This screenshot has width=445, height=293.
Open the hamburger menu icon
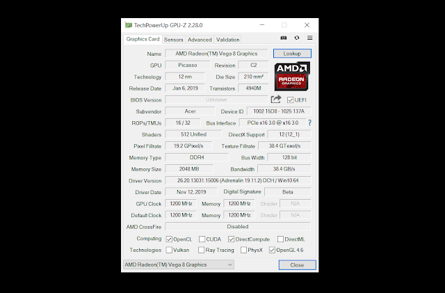309,38
